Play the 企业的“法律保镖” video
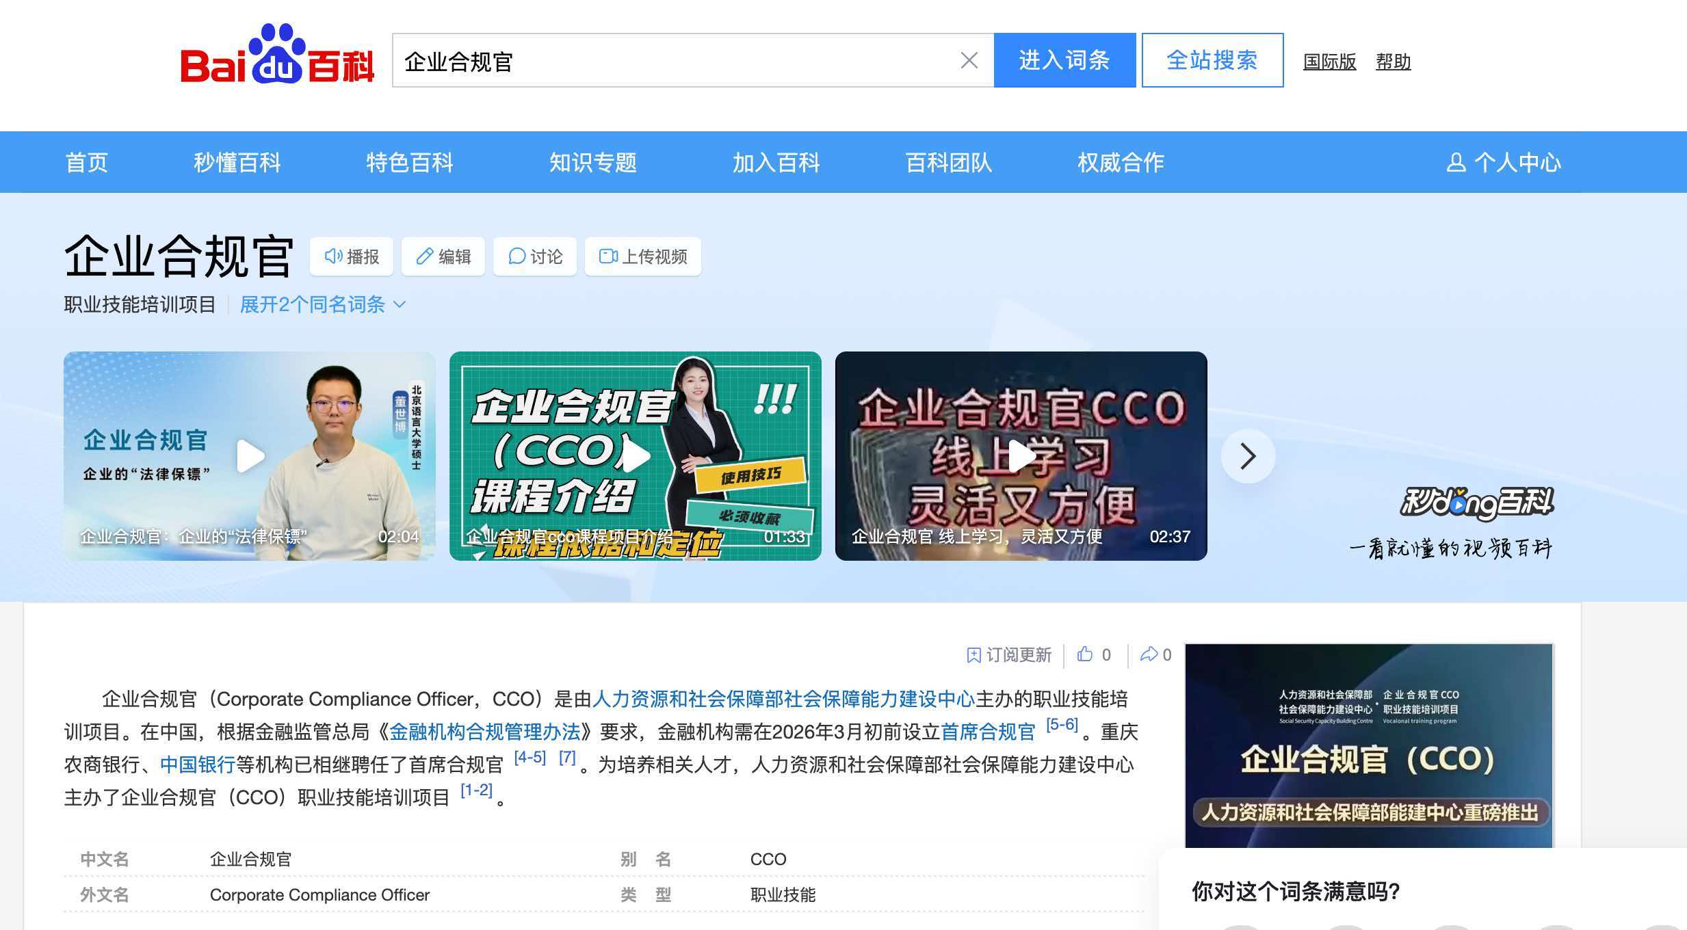The image size is (1687, 930). [x=250, y=456]
